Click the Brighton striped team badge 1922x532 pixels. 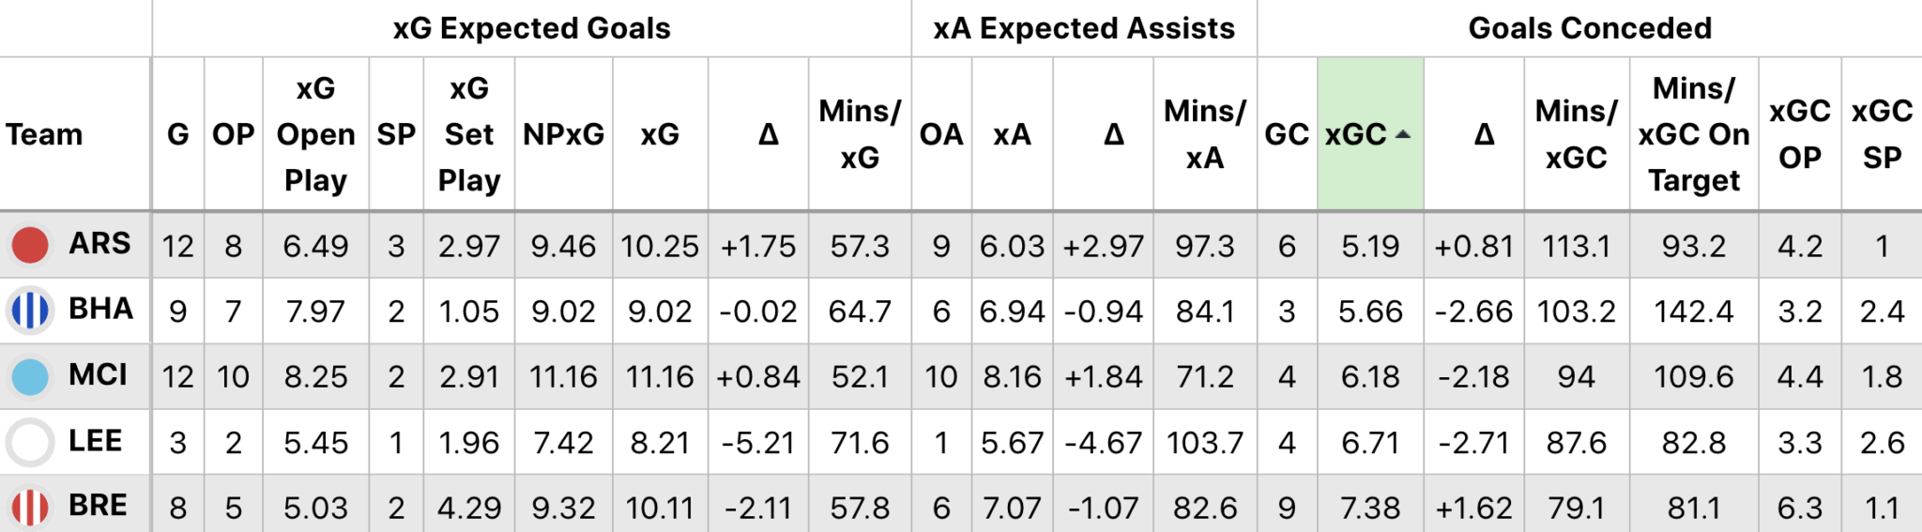[x=30, y=311]
